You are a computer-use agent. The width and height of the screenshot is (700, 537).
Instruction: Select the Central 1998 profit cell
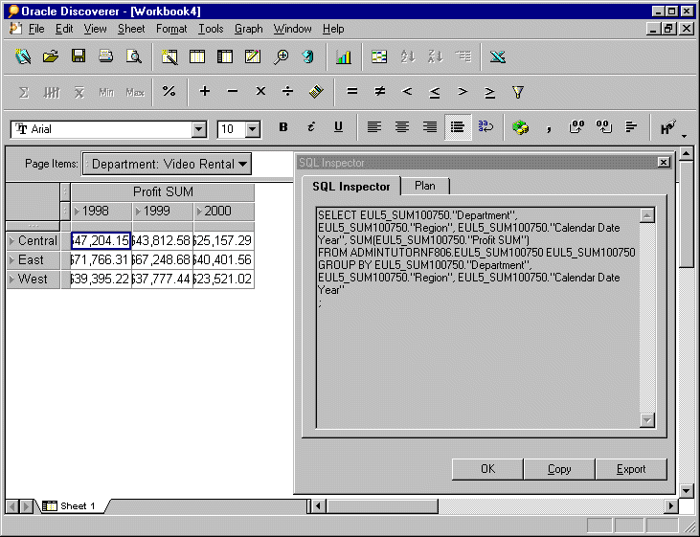(101, 241)
